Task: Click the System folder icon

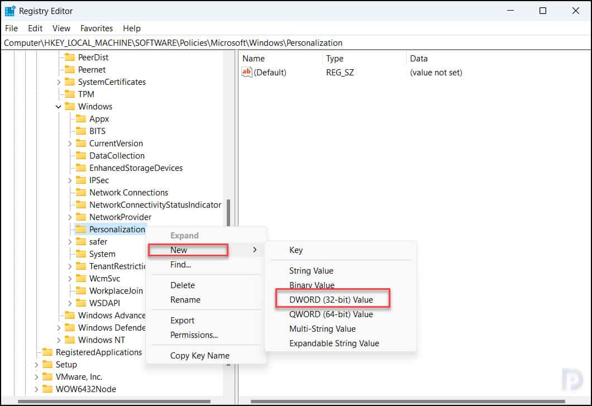Action: click(x=81, y=254)
